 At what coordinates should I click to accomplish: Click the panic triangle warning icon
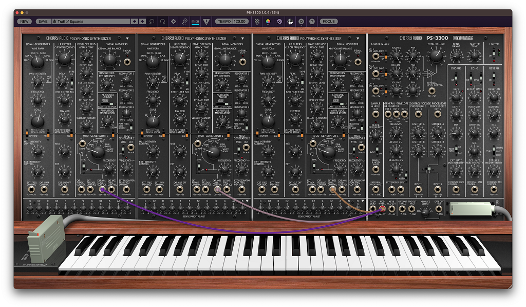click(x=206, y=22)
